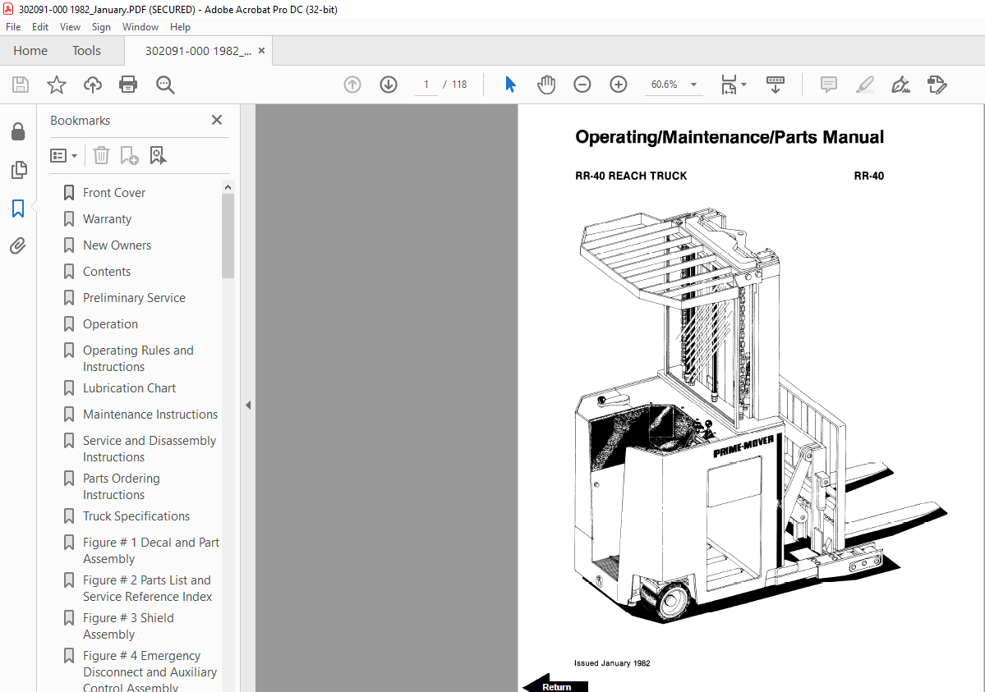The height and width of the screenshot is (692, 985).
Task: Switch to the Home tab
Action: pos(30,51)
